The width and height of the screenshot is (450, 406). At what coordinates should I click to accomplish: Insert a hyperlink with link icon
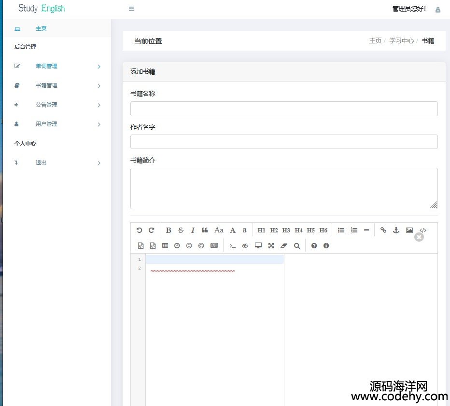383,230
